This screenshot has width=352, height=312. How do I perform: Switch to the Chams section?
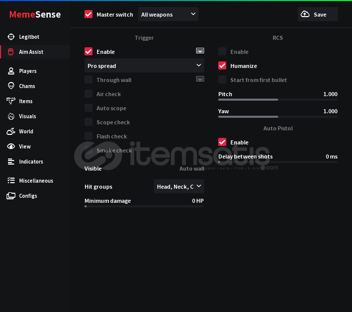tap(35, 86)
